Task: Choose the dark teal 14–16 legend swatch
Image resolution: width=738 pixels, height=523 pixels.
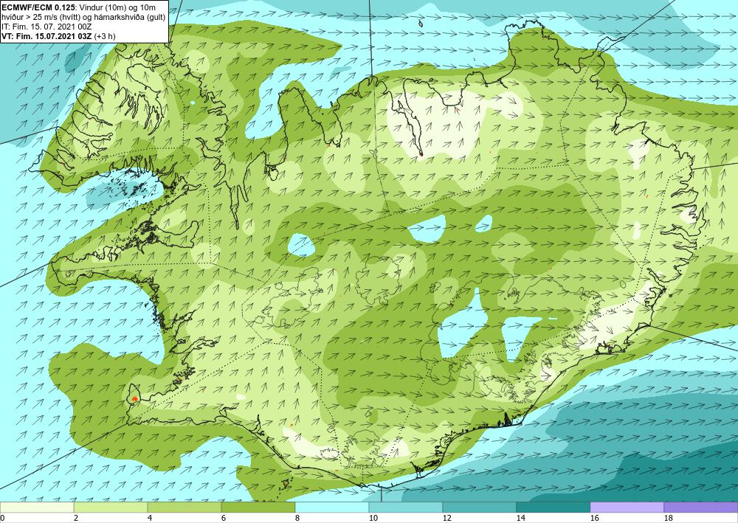Action: 553,508
